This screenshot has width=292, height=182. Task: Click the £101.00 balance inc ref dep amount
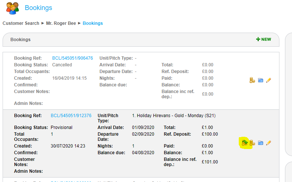point(210,162)
